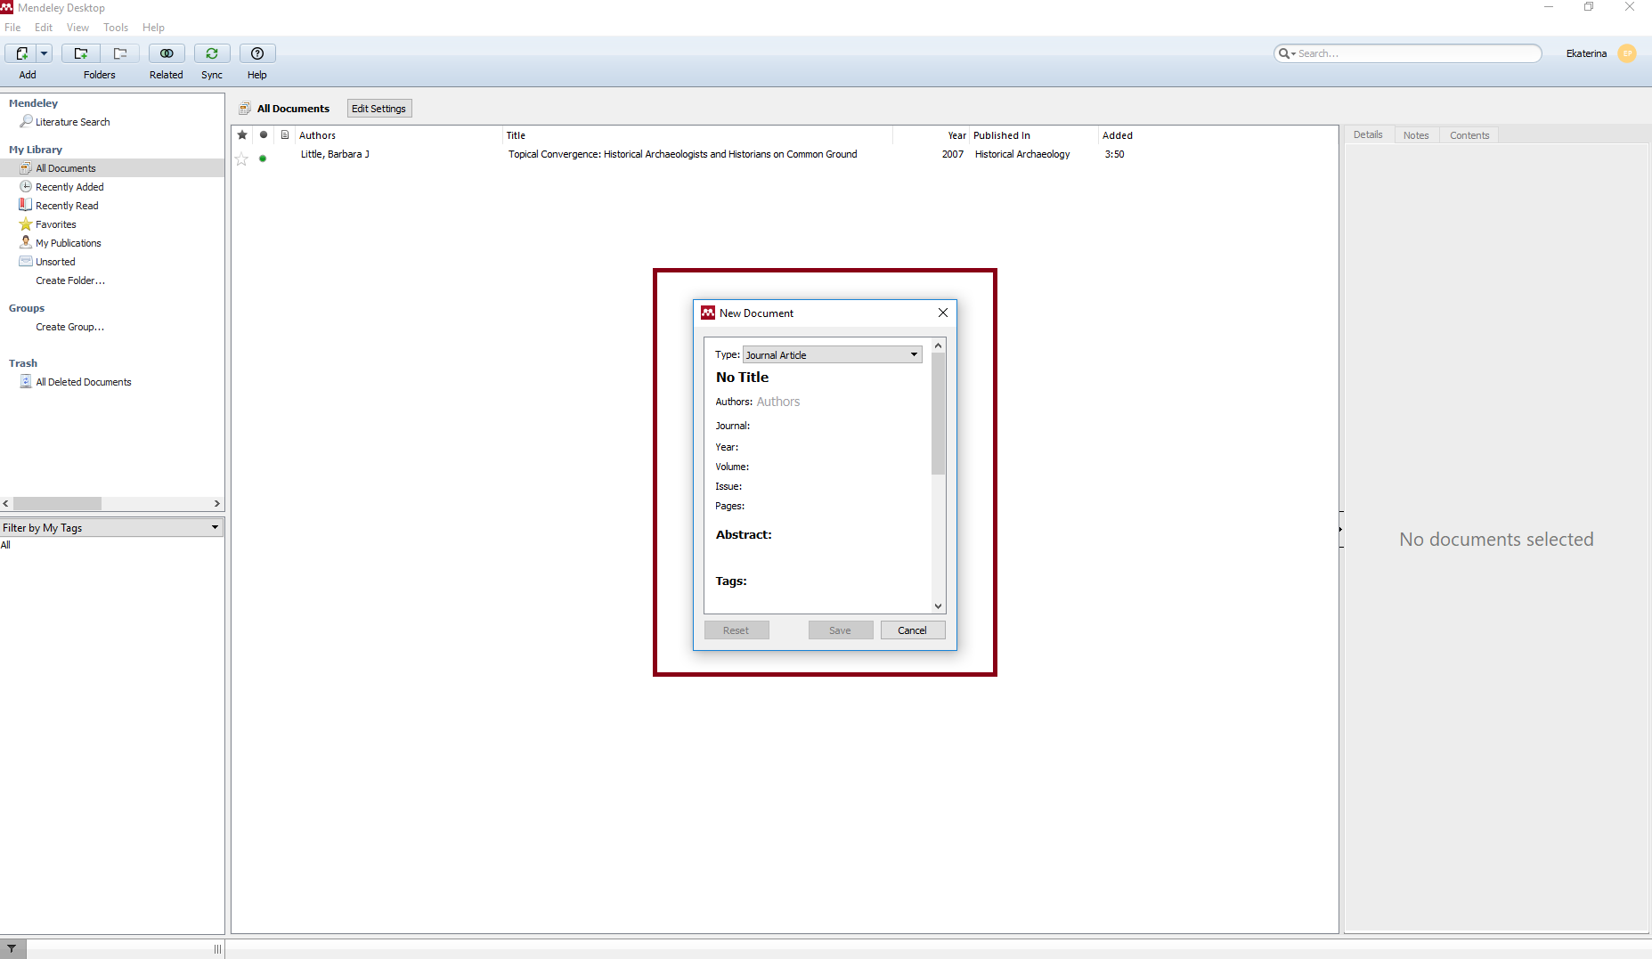This screenshot has height=959, width=1652.
Task: Click the sidebar horizontal scrollbar left arrow
Action: pyautogui.click(x=6, y=504)
